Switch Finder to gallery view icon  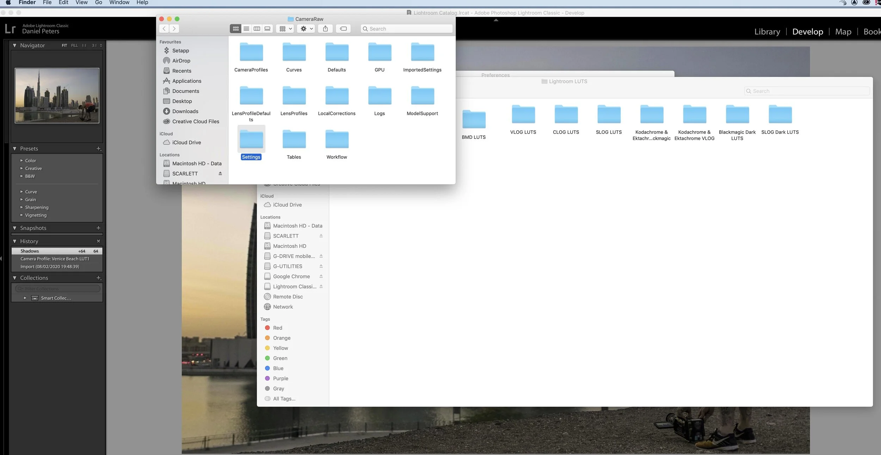click(267, 29)
